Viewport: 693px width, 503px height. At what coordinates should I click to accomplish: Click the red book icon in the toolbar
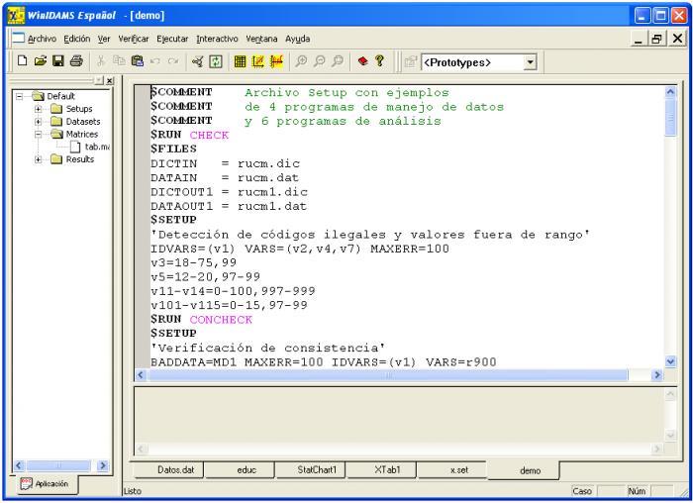coord(363,61)
